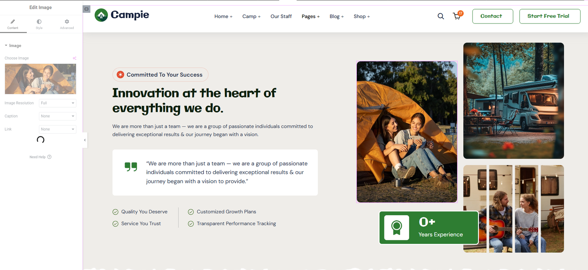Open the Link dropdown
Image resolution: width=588 pixels, height=270 pixels.
pyautogui.click(x=58, y=129)
